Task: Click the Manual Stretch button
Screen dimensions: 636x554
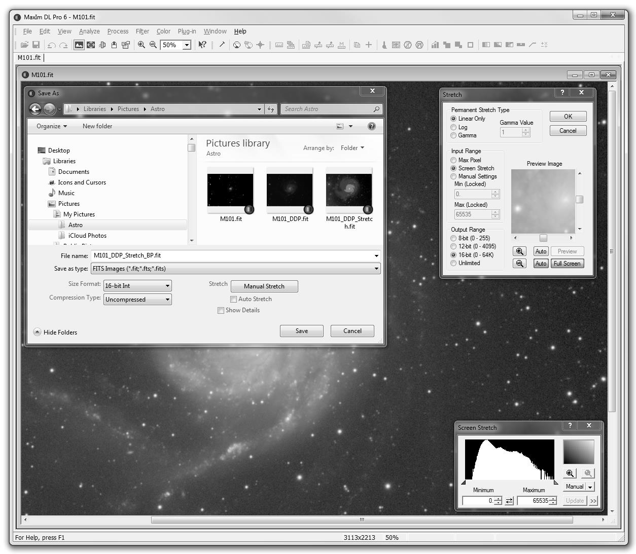Action: click(x=264, y=286)
